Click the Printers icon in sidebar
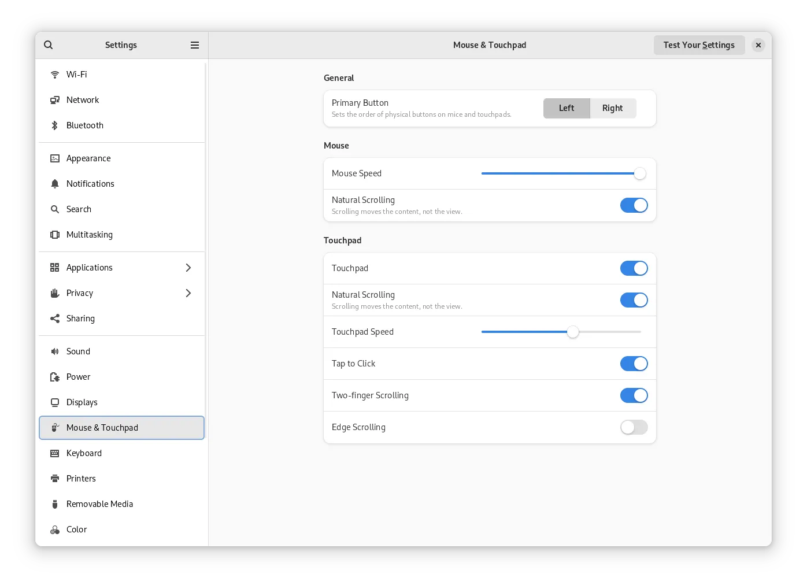 click(x=55, y=479)
